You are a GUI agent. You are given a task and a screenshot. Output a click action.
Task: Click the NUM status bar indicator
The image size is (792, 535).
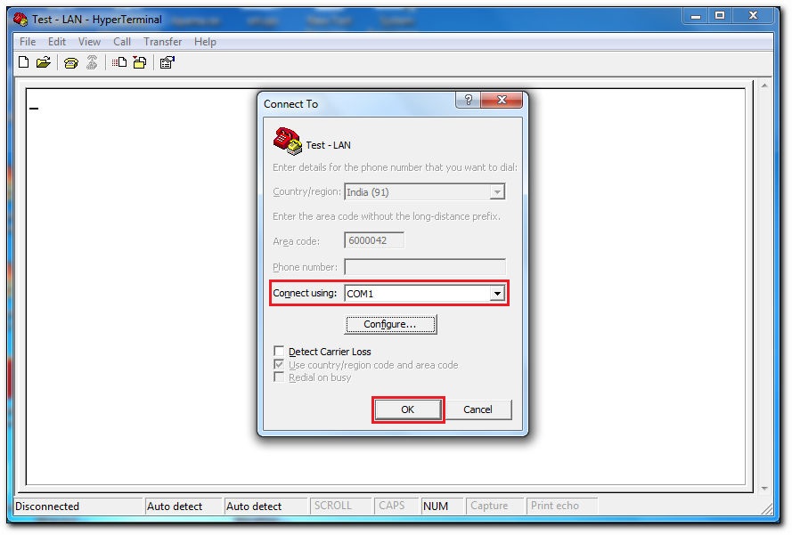[436, 506]
